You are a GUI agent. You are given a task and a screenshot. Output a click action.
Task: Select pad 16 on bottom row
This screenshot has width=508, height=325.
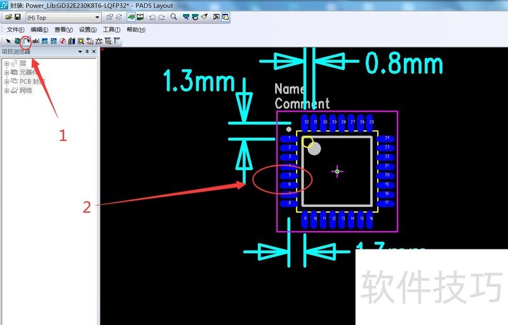pyautogui.click(x=370, y=220)
